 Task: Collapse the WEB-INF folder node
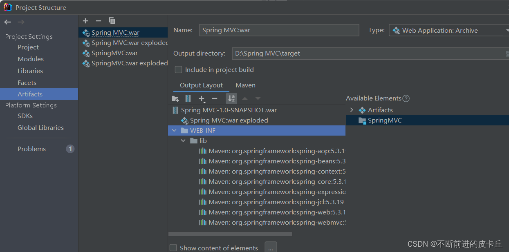coord(175,130)
